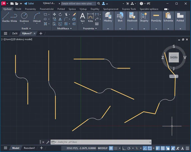
Task: Click the SHORA ViewCube face
Action: click(x=174, y=57)
